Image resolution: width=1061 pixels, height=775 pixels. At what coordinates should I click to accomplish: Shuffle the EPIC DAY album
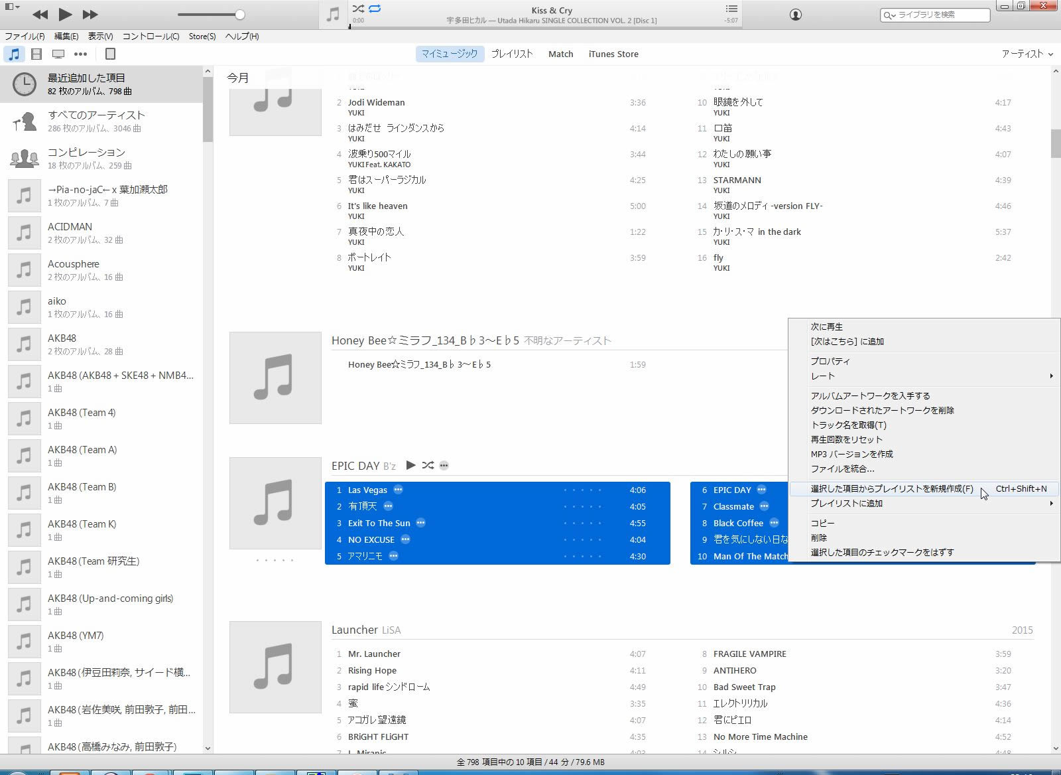[x=428, y=465]
